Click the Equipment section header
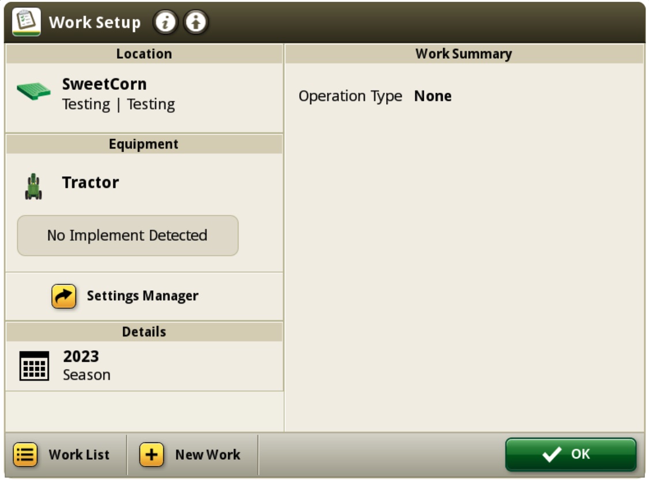The image size is (649, 481). 144,144
